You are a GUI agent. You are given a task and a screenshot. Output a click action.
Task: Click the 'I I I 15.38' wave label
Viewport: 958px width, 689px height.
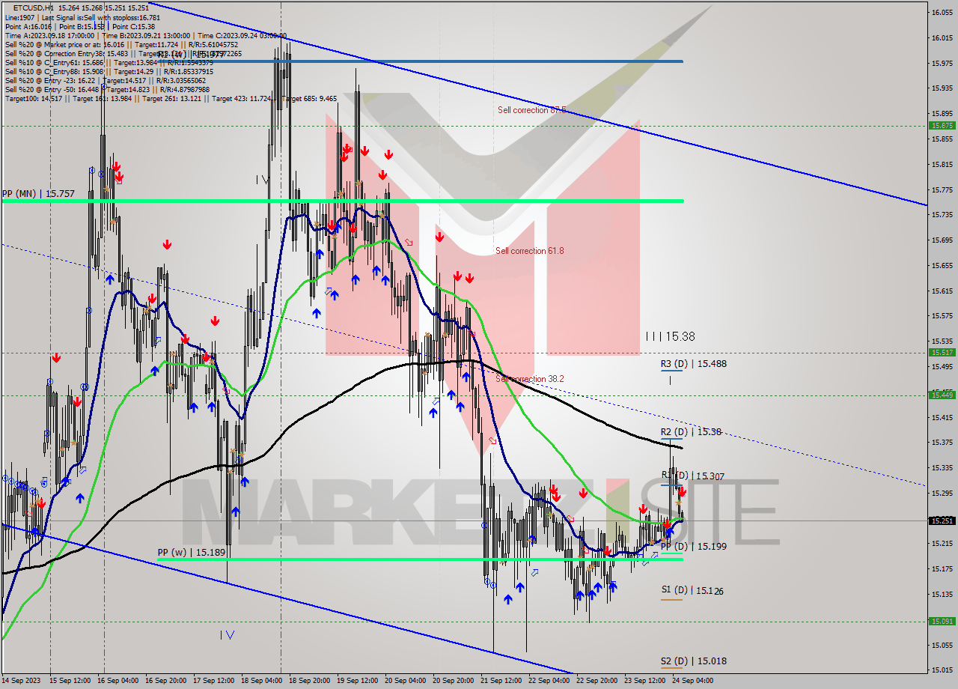click(670, 337)
